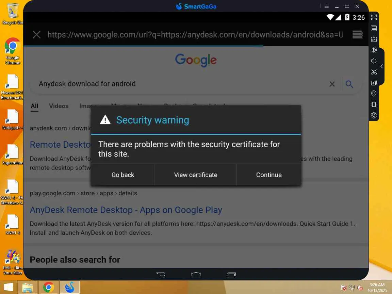Click the Action Center flag tray icon
The image size is (392, 294).
pos(343,288)
